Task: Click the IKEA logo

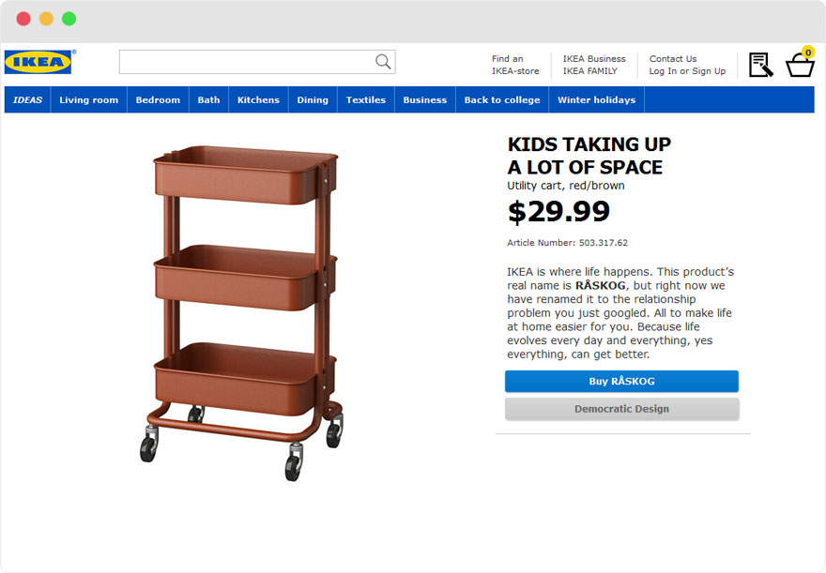Action: pos(38,61)
